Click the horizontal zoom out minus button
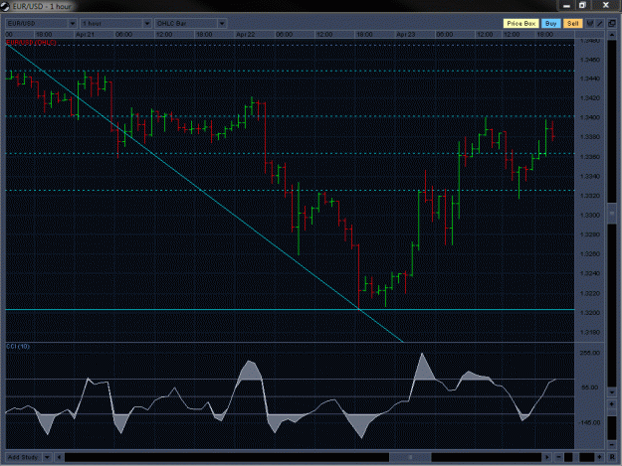The height and width of the screenshot is (466, 622). coord(558,457)
